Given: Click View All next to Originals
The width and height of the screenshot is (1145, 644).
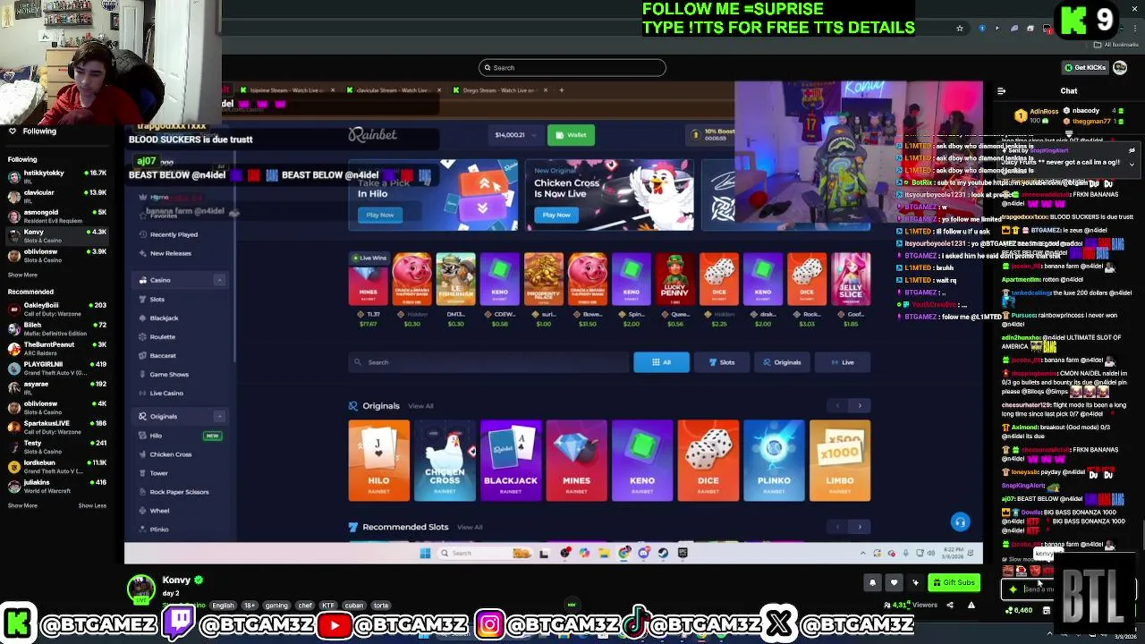Looking at the screenshot, I should [420, 406].
